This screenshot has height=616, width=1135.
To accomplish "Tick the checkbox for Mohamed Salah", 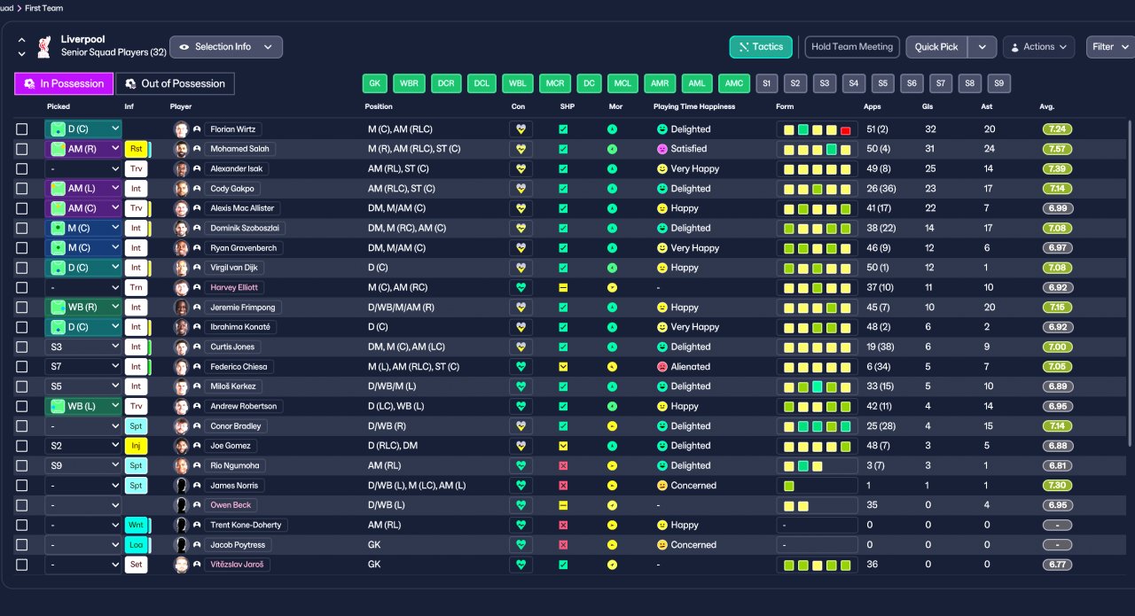I will pyautogui.click(x=22, y=149).
